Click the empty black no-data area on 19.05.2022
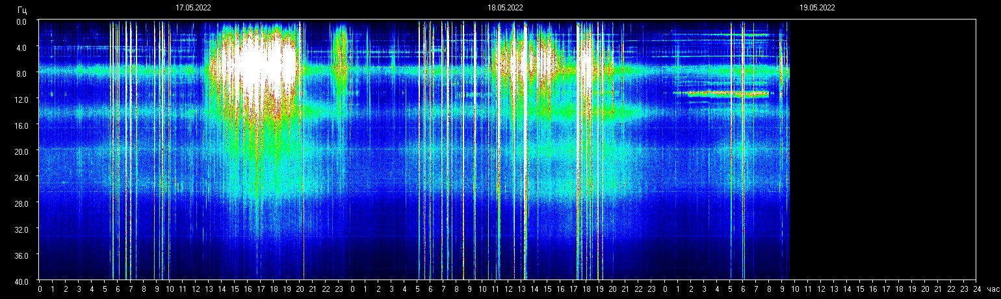The image size is (1001, 299). tap(884, 149)
